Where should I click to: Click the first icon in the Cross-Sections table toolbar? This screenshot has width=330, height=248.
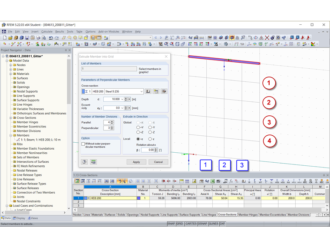point(77,181)
